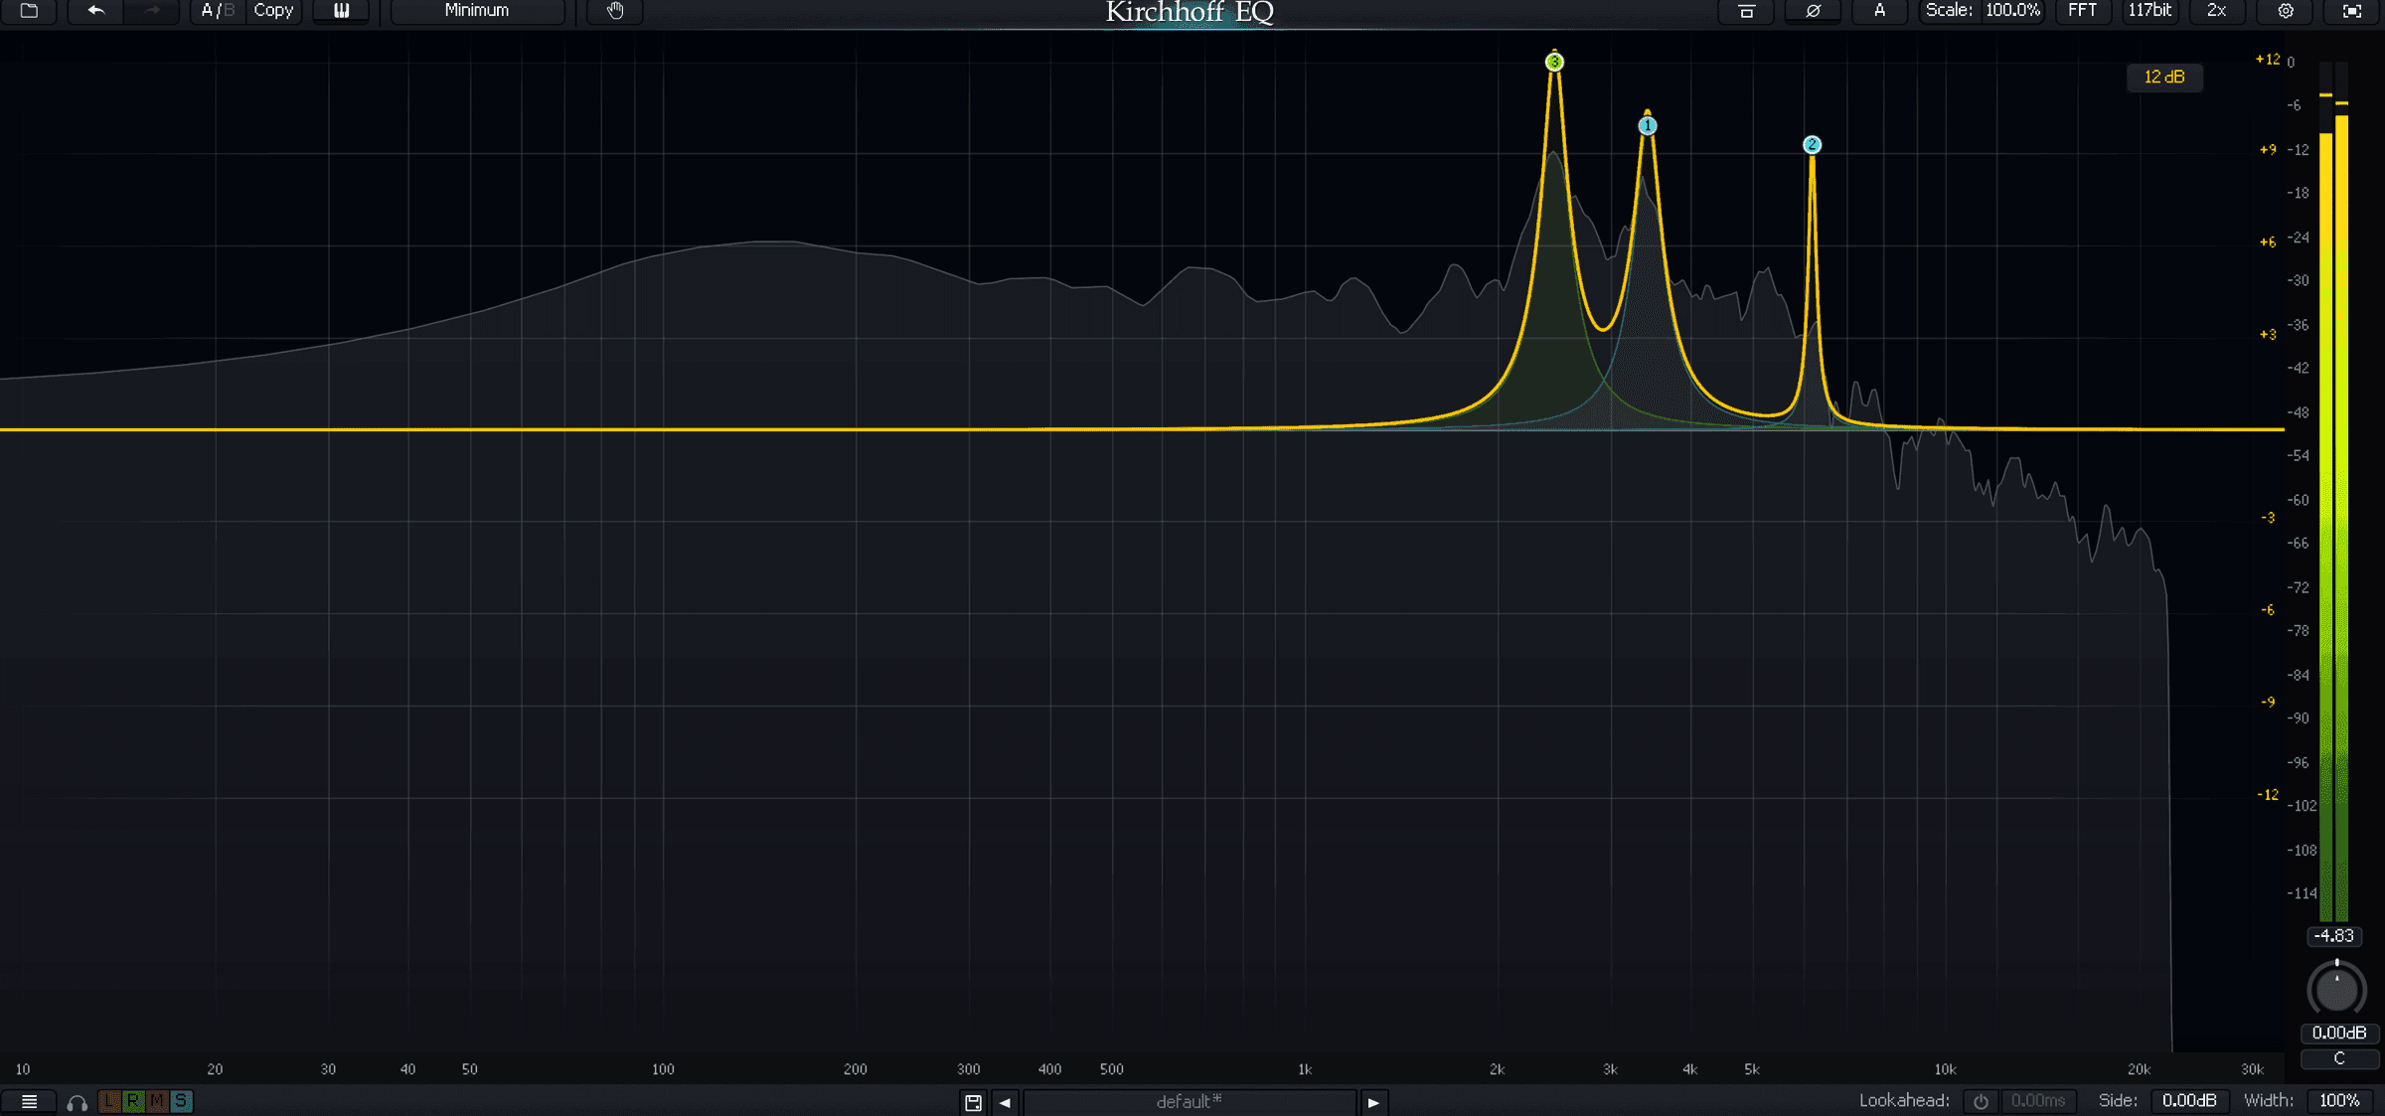
Task: Toggle A/B comparison state
Action: pos(218,11)
